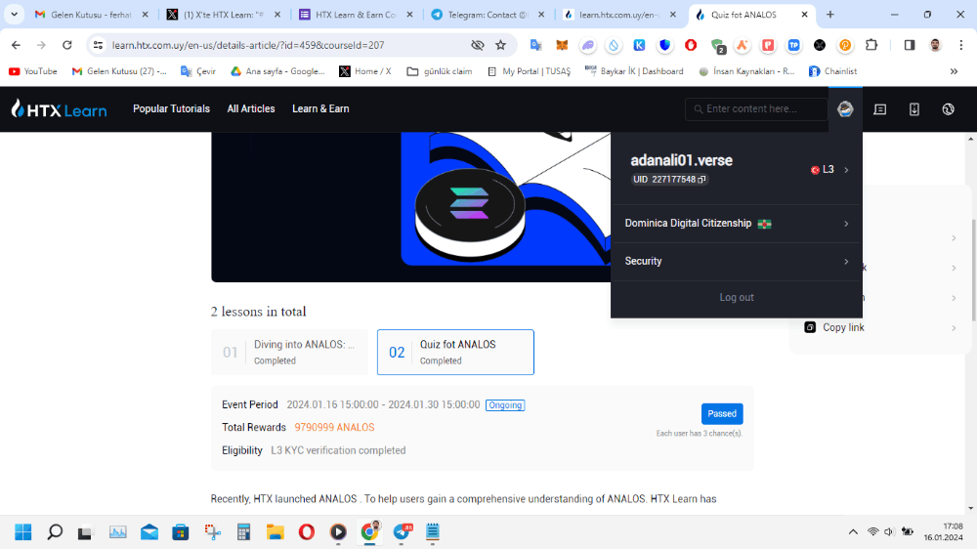Click the MetaMask fox extension icon
The image size is (977, 549).
pos(562,45)
